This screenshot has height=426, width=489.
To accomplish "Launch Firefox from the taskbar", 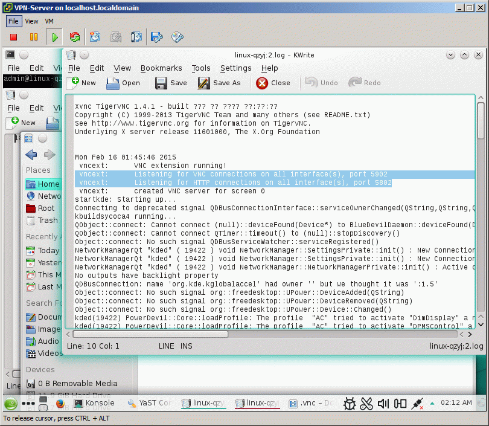I will (x=60, y=403).
